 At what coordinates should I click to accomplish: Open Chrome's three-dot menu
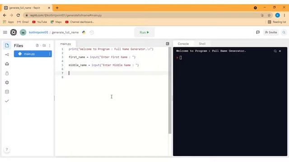point(284,15)
